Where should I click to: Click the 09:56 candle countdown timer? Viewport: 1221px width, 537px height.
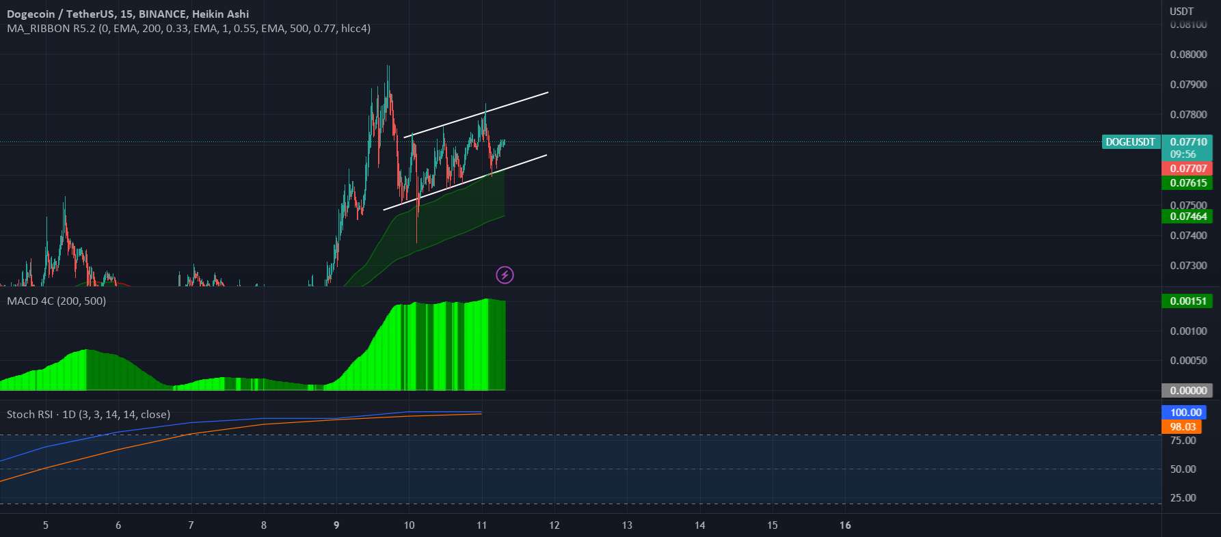(1183, 154)
